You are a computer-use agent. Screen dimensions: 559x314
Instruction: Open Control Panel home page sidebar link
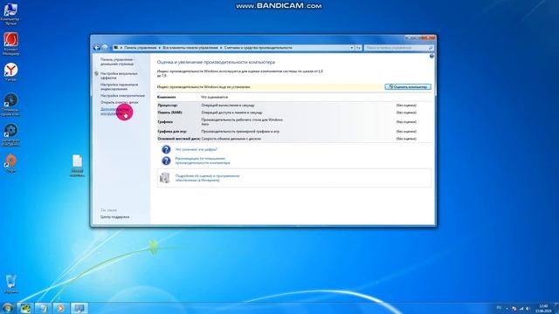117,62
